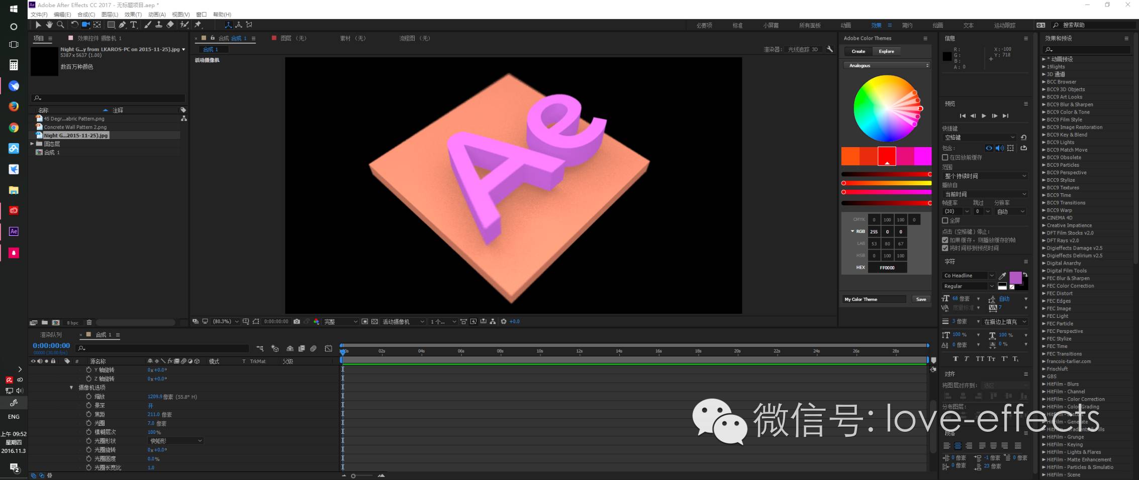
Task: Select the Puppet Pin tool
Action: pos(198,25)
